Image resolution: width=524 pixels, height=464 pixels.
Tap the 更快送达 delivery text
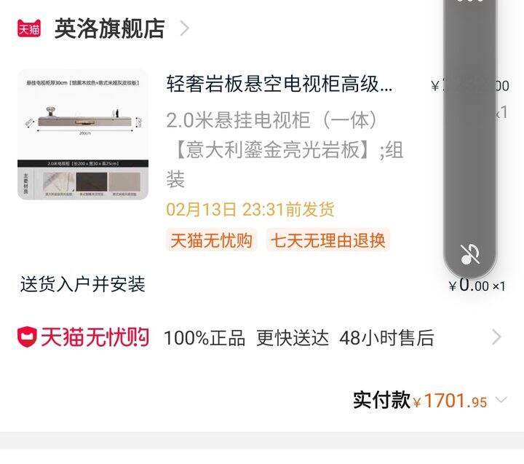(293, 337)
